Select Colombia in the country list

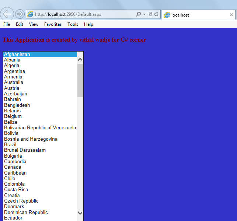pyautogui.click(x=40, y=184)
